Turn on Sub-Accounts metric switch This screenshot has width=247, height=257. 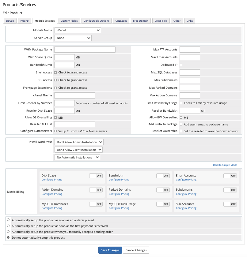pos(230,204)
